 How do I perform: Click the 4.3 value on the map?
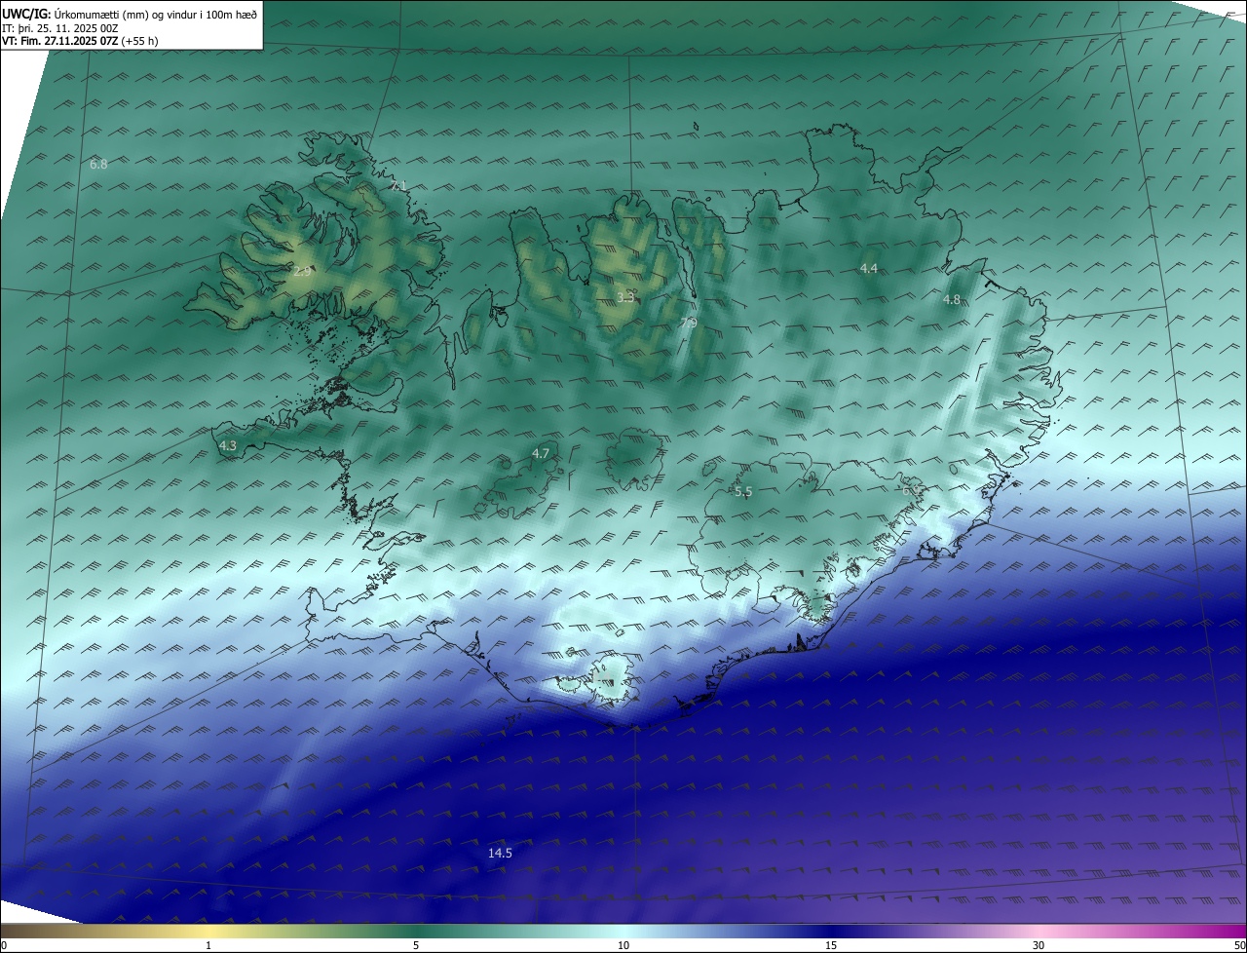[x=228, y=445]
